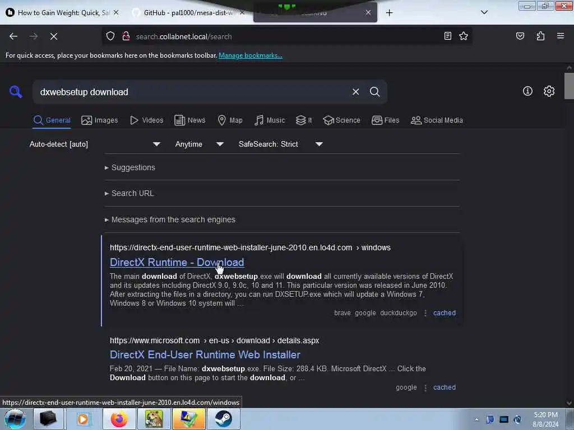Show site security info via padlock icon
This screenshot has width=574, height=430.
click(126, 36)
